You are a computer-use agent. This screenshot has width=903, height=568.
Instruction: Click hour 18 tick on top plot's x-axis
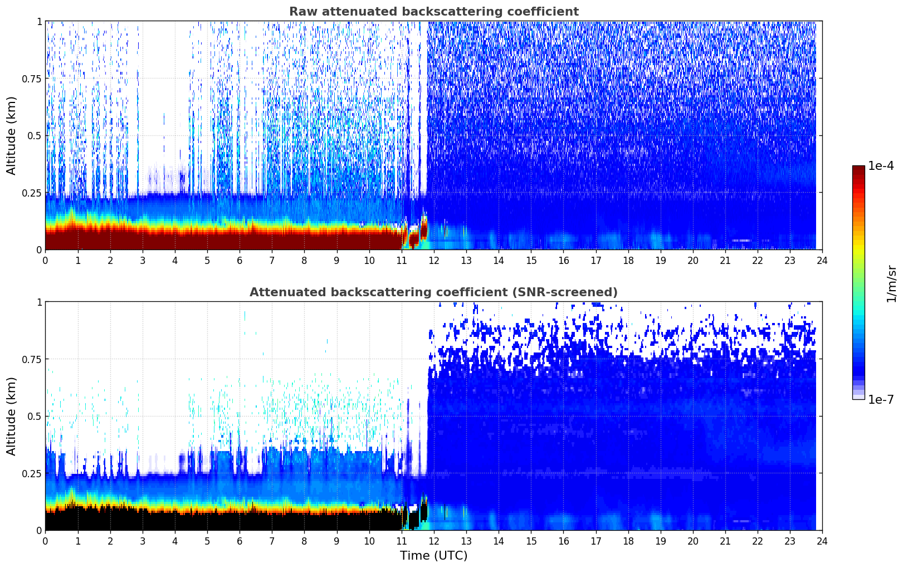tap(628, 260)
